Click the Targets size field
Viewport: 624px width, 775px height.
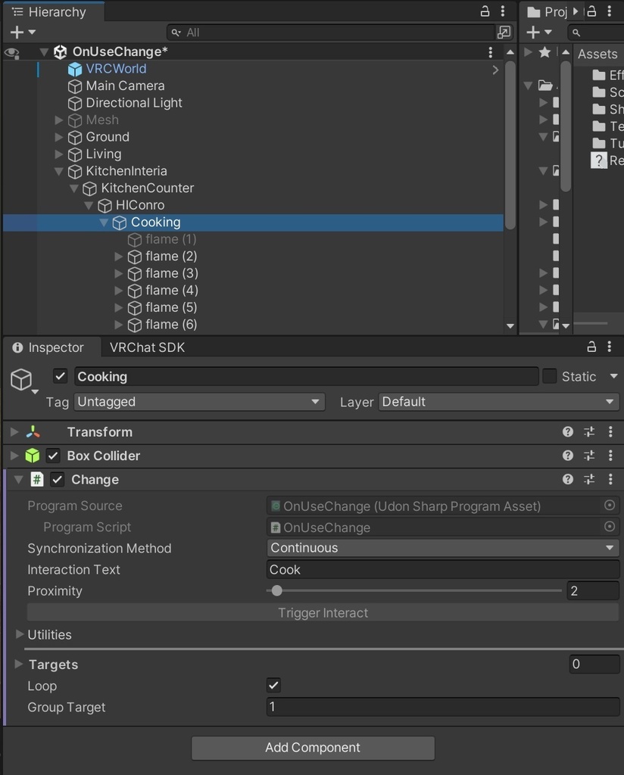[x=594, y=664]
